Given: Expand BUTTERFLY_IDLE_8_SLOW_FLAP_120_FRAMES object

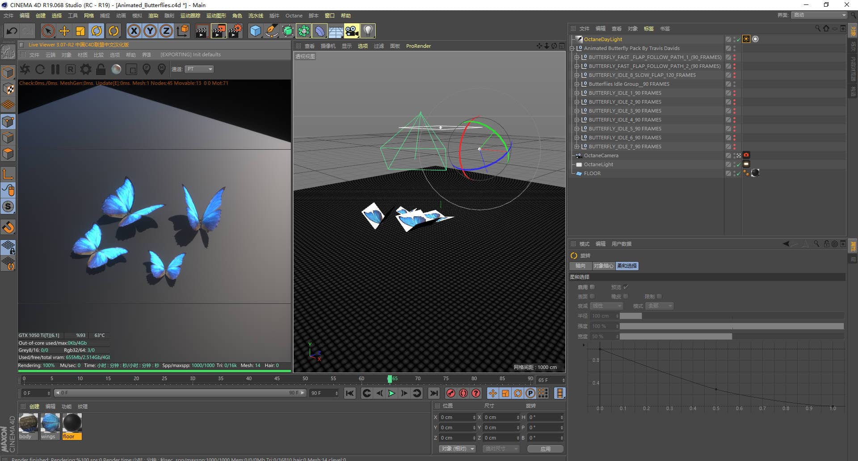Looking at the screenshot, I should (x=577, y=75).
